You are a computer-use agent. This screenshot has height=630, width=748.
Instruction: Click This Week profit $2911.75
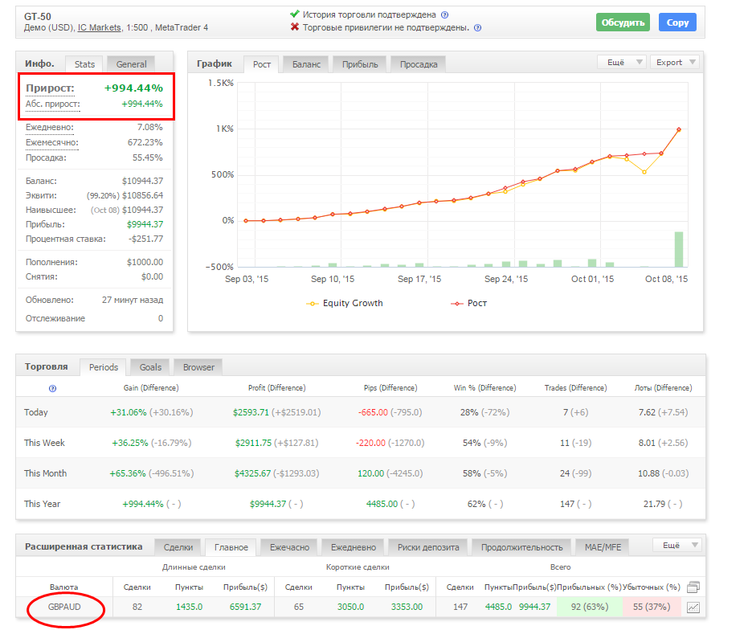(x=253, y=443)
